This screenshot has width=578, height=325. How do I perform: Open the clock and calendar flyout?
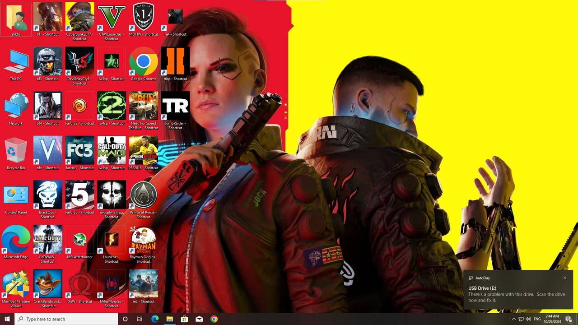point(552,319)
